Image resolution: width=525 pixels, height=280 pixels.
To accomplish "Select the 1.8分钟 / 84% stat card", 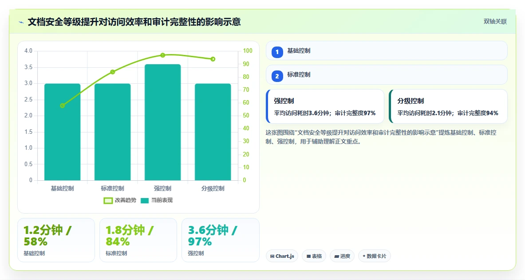I will (x=138, y=240).
